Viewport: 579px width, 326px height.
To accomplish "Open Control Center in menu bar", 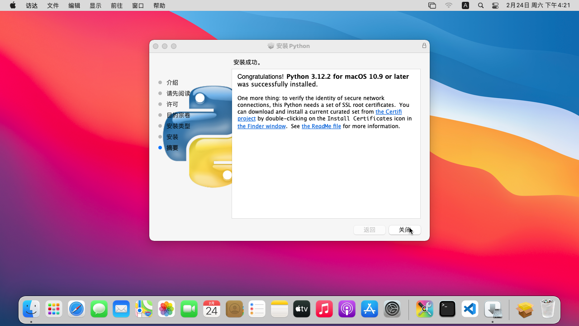I will point(495,5).
